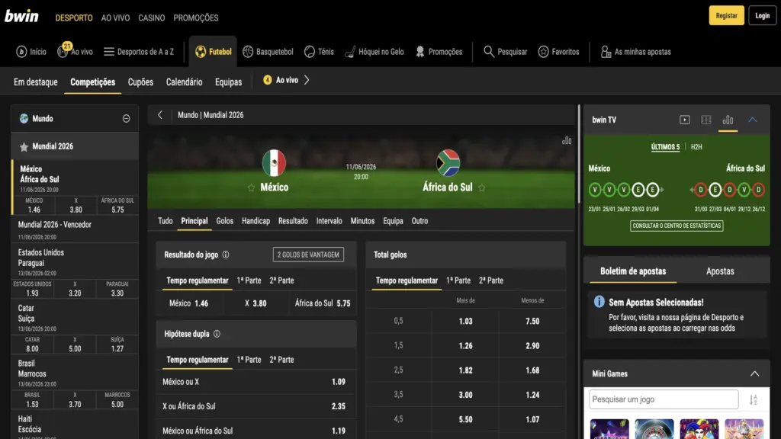
Task: Switch to Em destaque tab
Action: [x=35, y=82]
